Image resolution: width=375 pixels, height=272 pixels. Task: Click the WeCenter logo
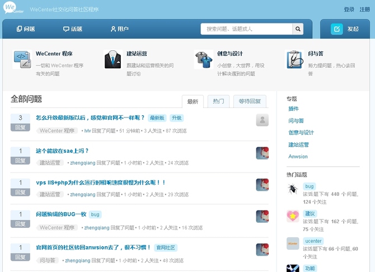click(13, 8)
